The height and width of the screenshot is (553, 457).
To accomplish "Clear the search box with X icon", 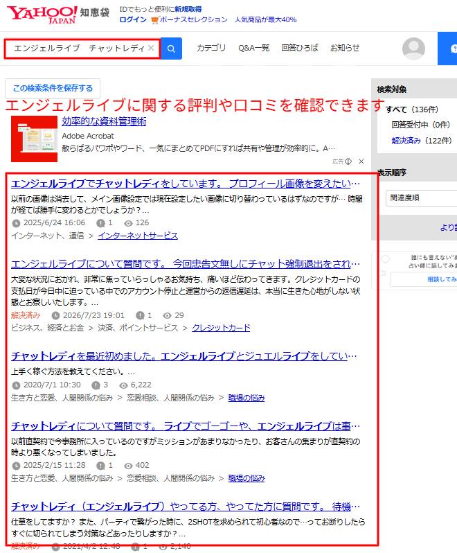I will coord(151,48).
